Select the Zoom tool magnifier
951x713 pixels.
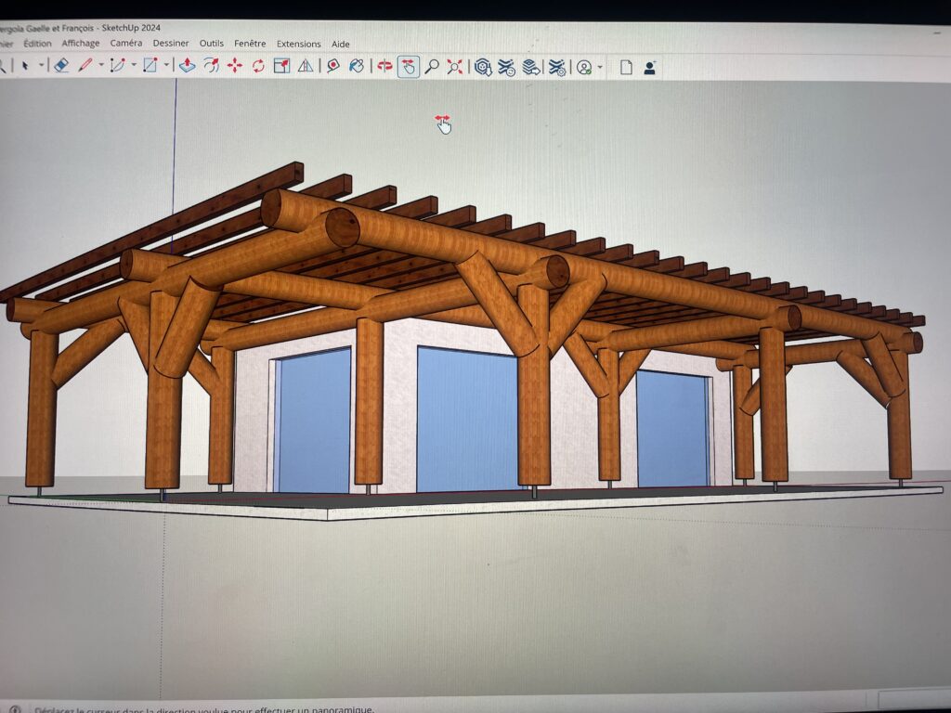coord(433,66)
